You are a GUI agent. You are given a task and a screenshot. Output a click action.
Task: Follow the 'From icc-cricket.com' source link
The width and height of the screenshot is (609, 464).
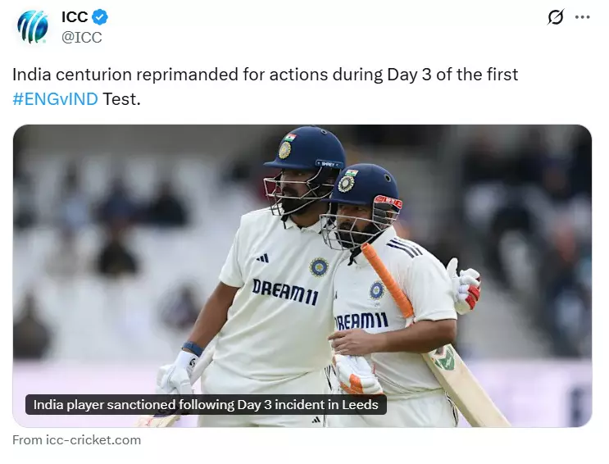pos(76,440)
